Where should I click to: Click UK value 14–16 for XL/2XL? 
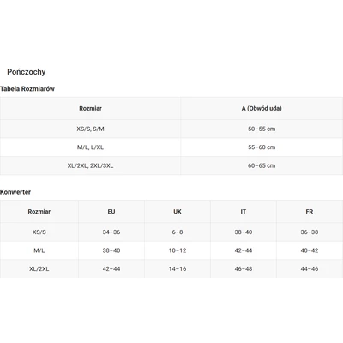(x=178, y=268)
